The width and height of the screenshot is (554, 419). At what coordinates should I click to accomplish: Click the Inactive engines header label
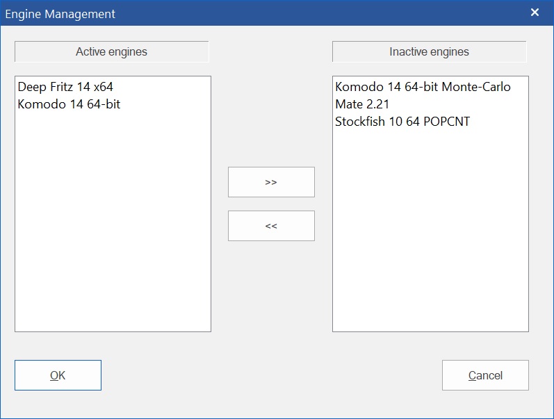click(429, 51)
